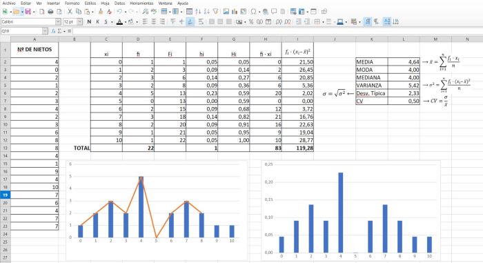
Task: Click the Clone formatting paintbrush icon
Action: pyautogui.click(x=101, y=12)
